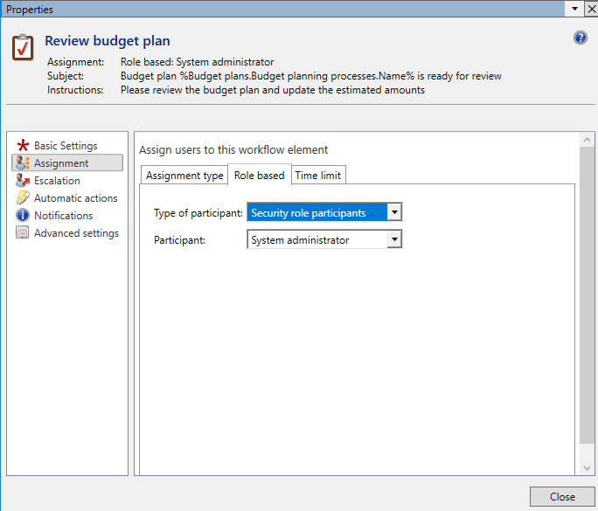Viewport: 598px width, 511px height.
Task: Click the Review budget plan clipboard icon
Action: pyautogui.click(x=24, y=46)
